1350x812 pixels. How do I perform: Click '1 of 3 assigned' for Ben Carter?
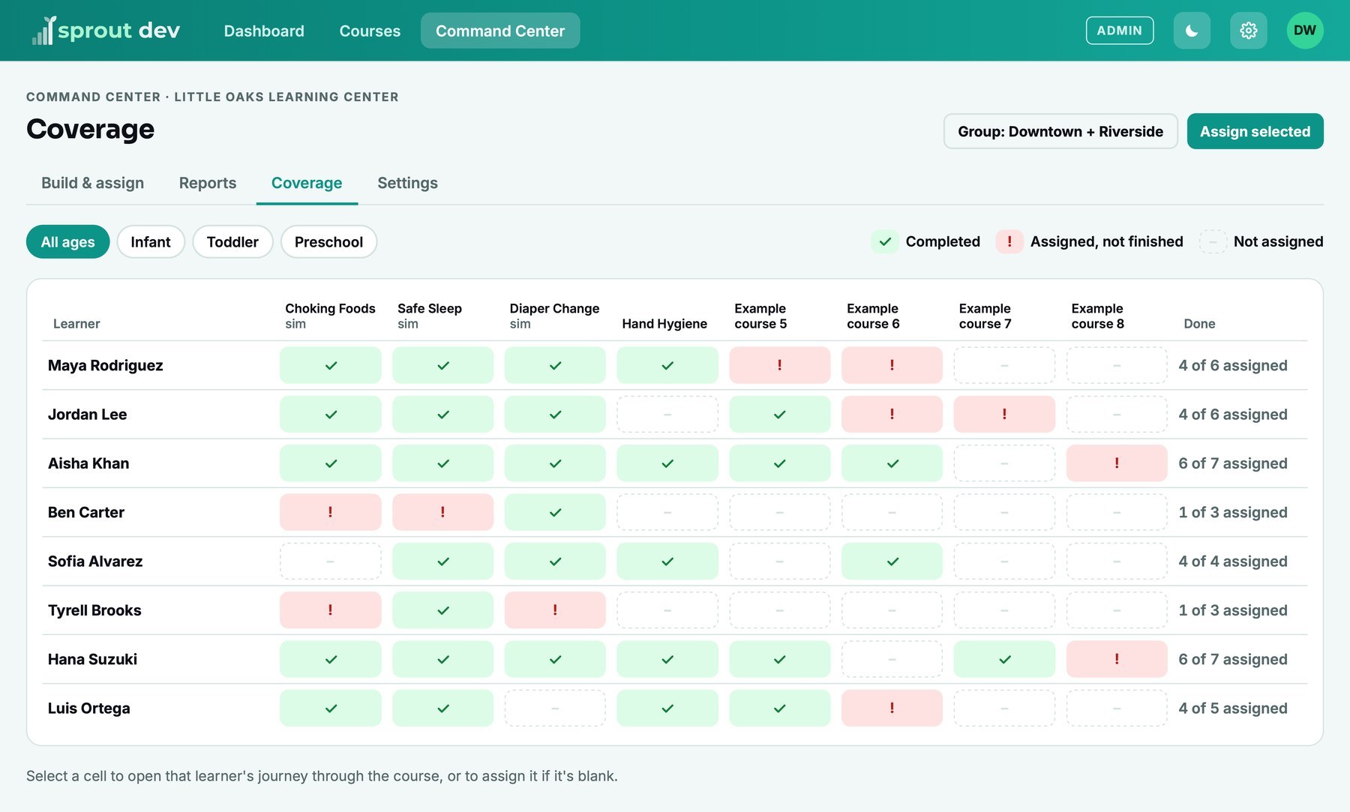pyautogui.click(x=1233, y=512)
